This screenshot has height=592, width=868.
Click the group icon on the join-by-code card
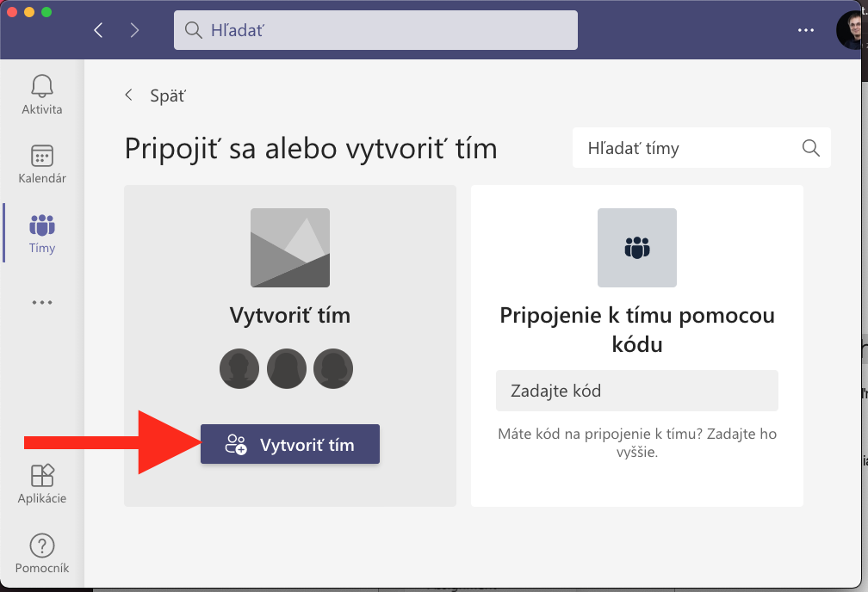coord(636,248)
